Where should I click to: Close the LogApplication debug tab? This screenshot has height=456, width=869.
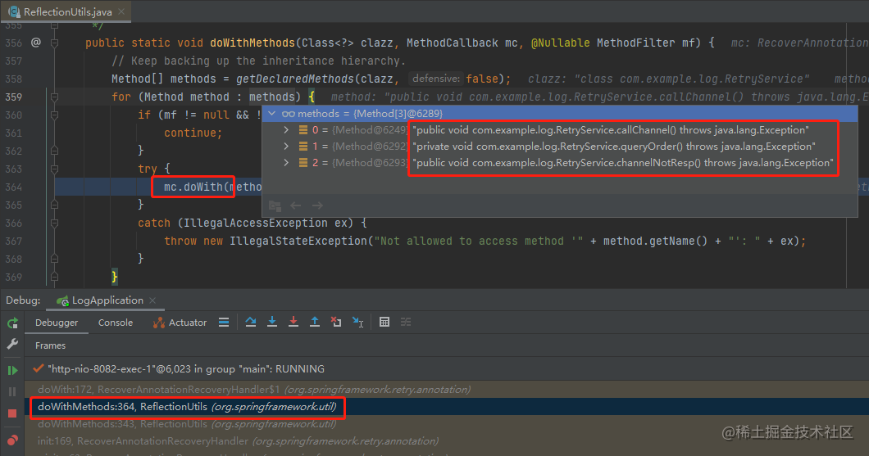coord(152,300)
